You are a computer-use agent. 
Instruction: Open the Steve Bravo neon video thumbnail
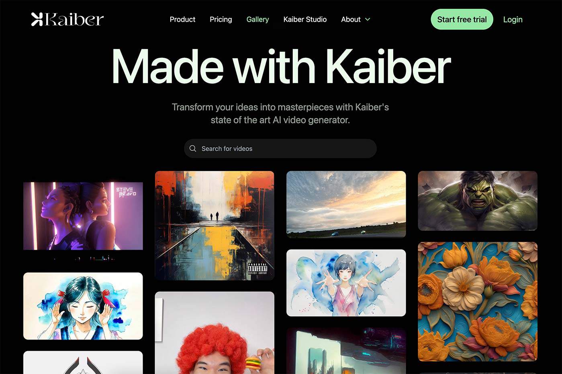[x=83, y=216]
